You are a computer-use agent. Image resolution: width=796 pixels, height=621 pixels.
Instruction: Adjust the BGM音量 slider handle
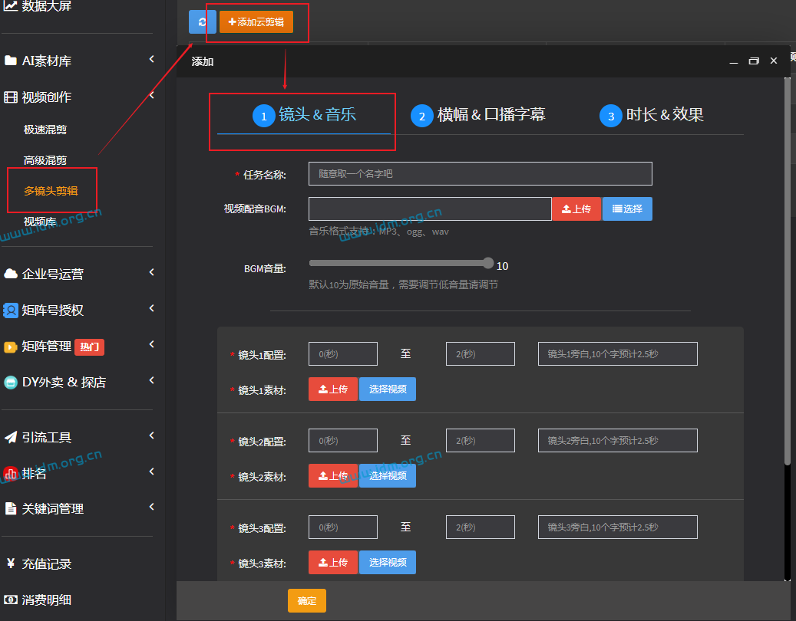[x=488, y=263]
